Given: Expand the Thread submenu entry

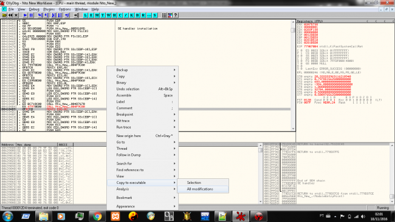Looking at the screenshot, I should pos(143,149).
